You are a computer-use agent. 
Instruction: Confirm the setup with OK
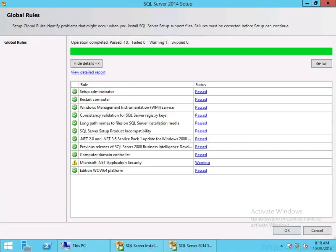pos(286,231)
